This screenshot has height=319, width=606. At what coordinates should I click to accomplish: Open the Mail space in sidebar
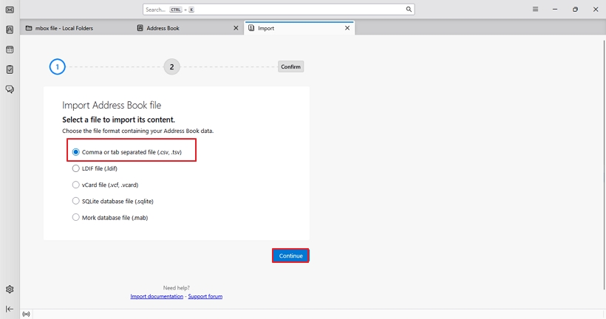click(10, 10)
